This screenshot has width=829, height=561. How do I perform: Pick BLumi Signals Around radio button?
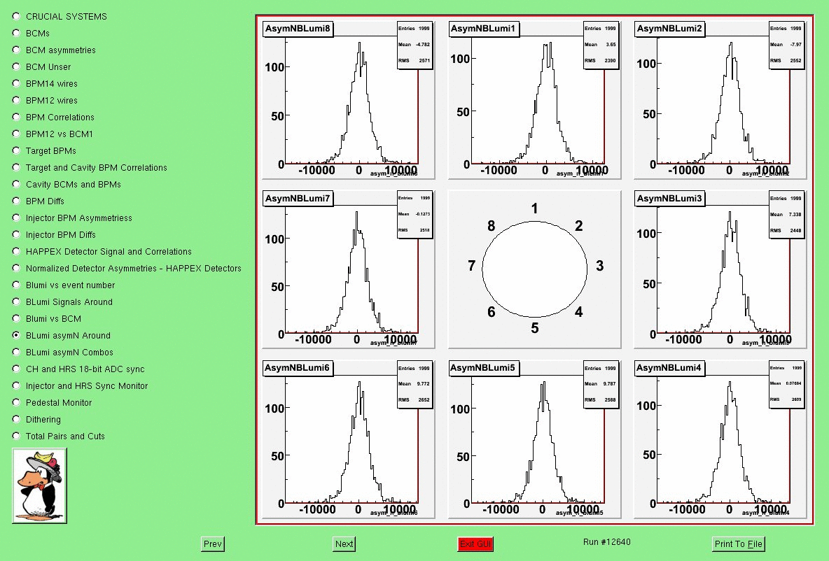16,301
